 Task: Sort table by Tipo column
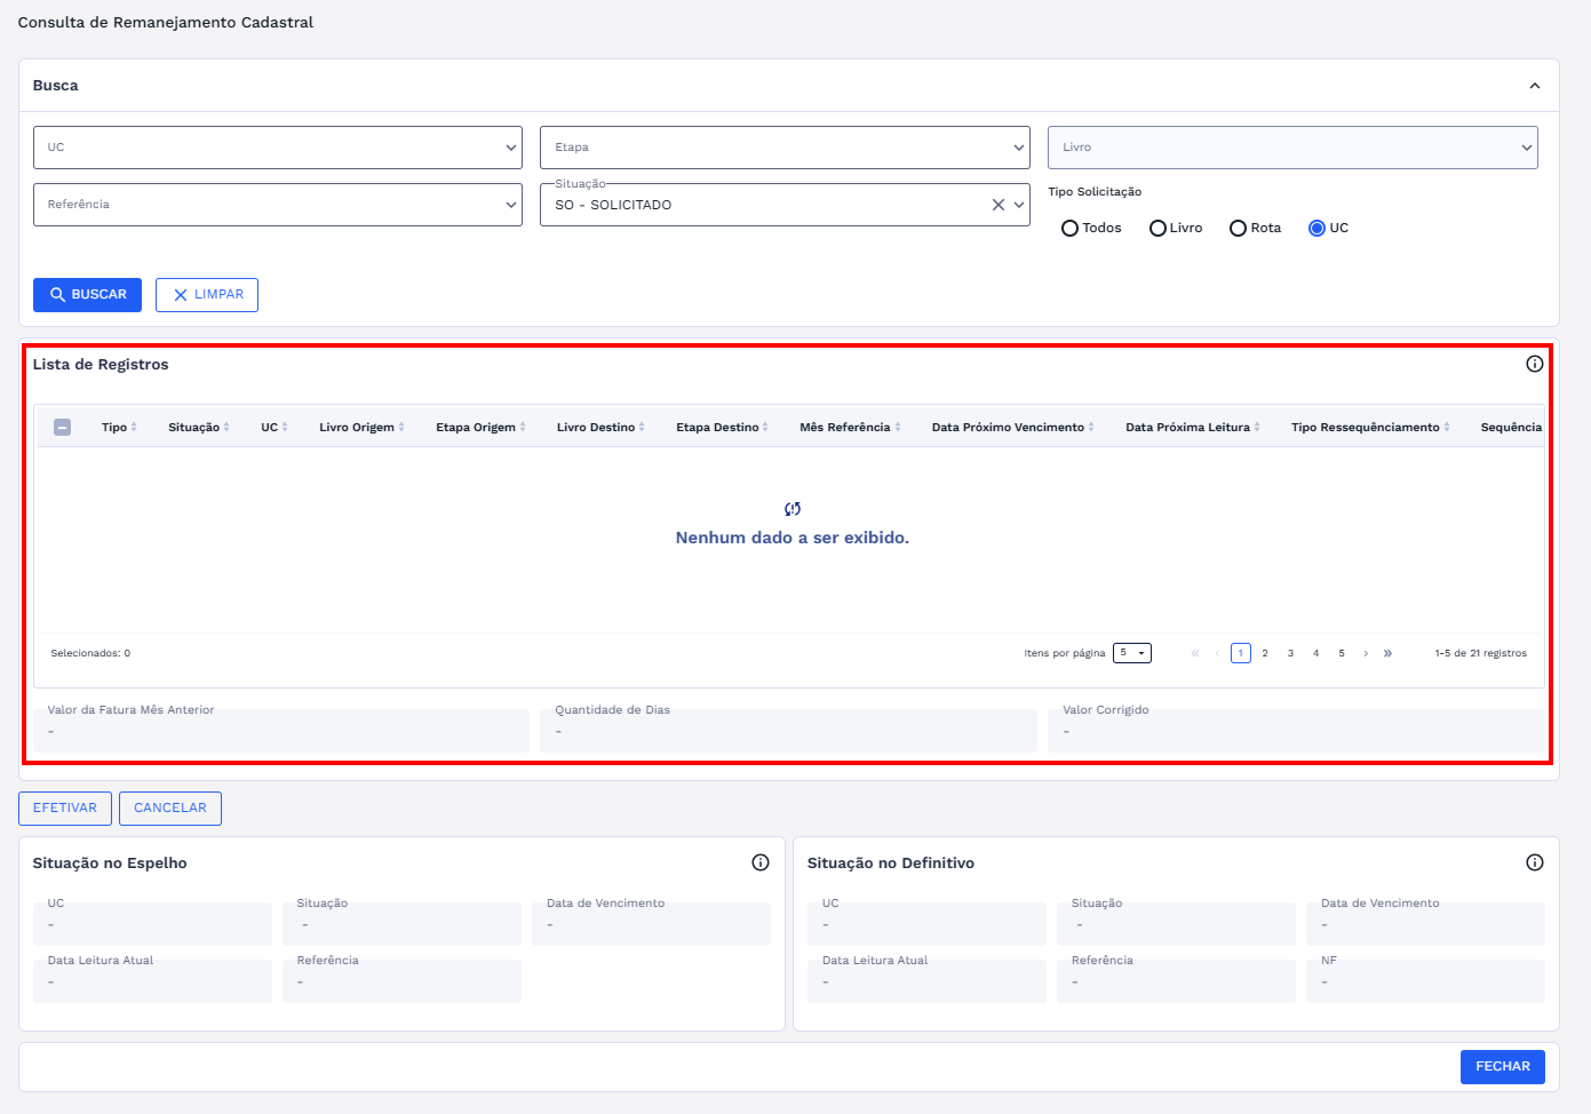pos(118,427)
